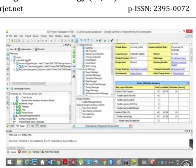Check the Show Warnings box
The image size is (196, 168).
click(x=80, y=114)
